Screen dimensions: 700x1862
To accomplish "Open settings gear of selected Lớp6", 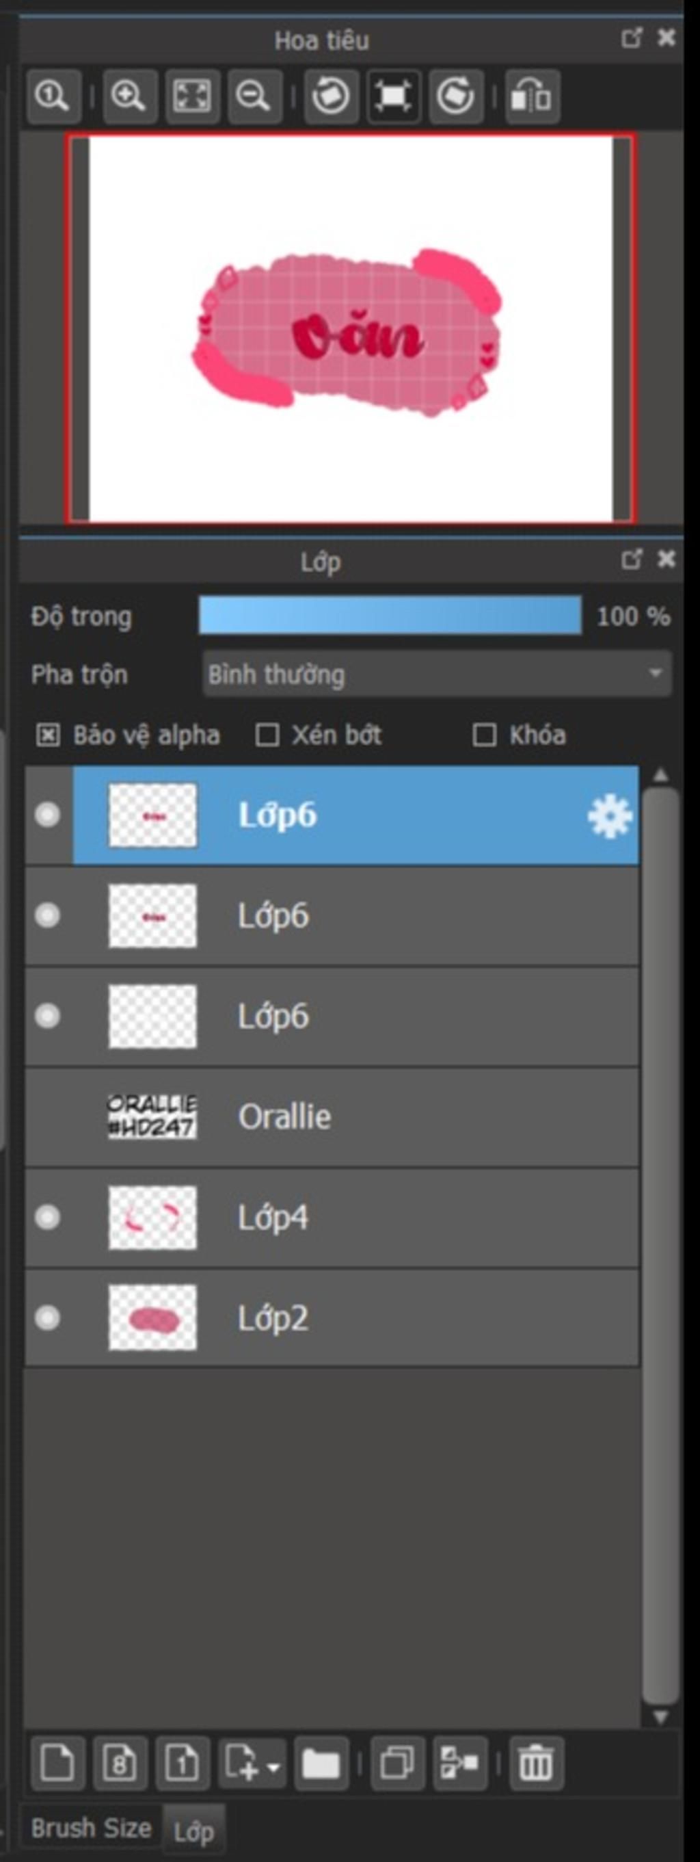I will [x=610, y=816].
